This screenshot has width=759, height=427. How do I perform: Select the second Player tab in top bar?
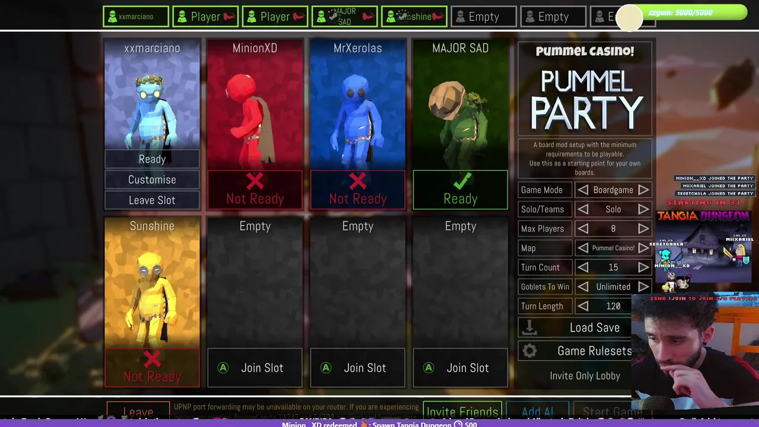point(205,17)
